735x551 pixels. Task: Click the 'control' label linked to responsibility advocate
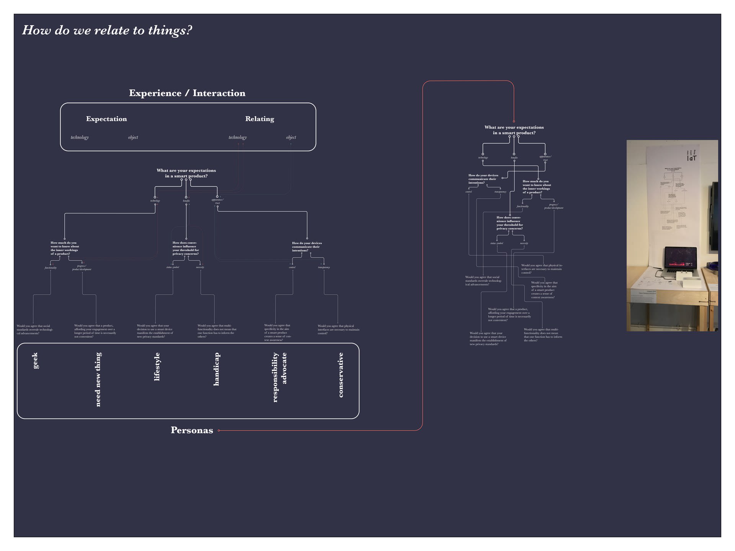click(292, 267)
